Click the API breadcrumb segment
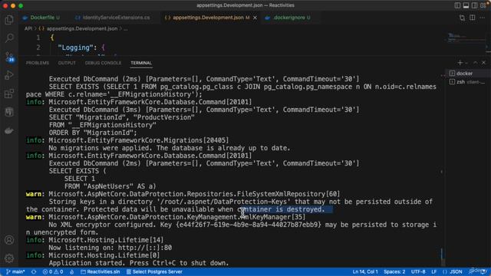The image size is (491, 276). [28, 28]
